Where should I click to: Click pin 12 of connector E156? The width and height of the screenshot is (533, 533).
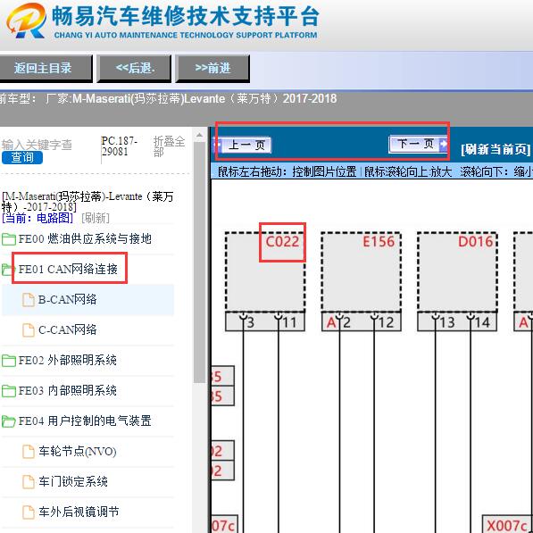pos(386,322)
